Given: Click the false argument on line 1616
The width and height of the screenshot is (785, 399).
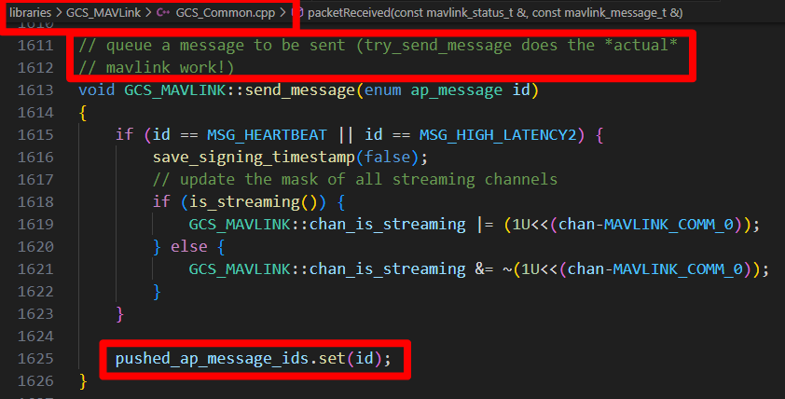Looking at the screenshot, I should (387, 158).
